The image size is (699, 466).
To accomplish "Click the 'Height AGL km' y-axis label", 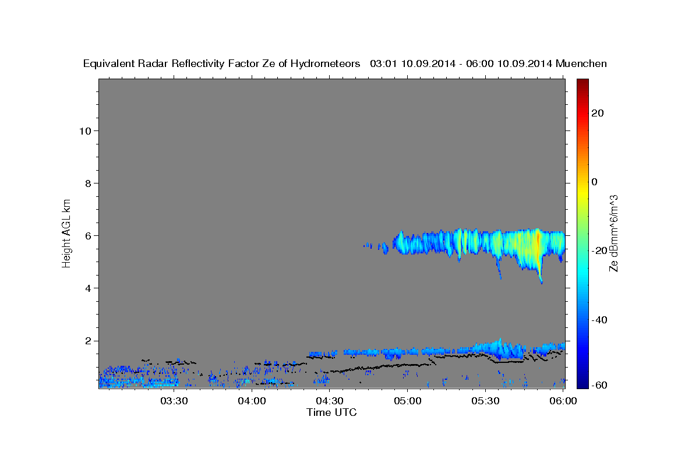I will pyautogui.click(x=67, y=232).
